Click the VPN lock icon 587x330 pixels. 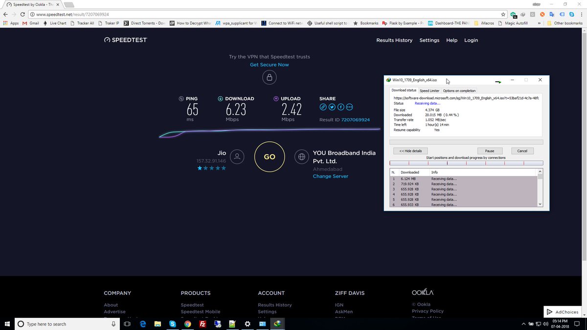coord(269,77)
